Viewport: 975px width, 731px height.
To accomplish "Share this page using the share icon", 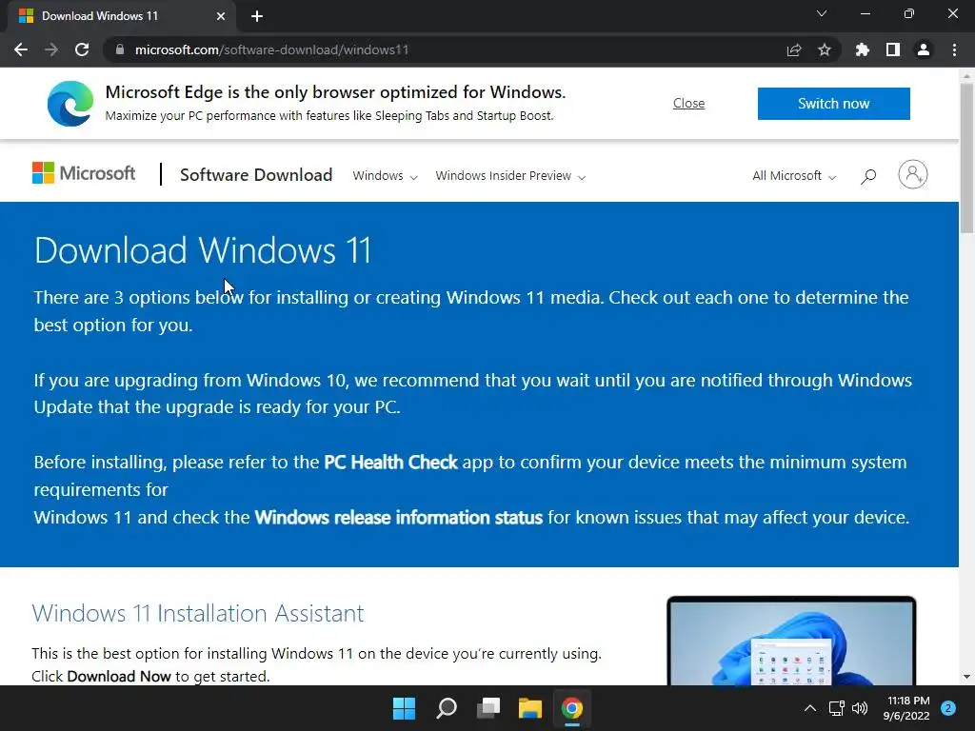I will [794, 49].
